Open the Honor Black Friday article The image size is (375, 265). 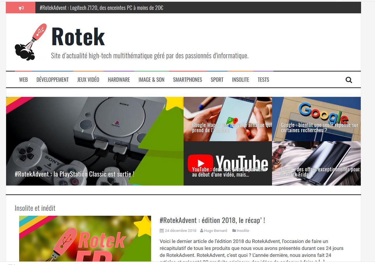pos(320,172)
